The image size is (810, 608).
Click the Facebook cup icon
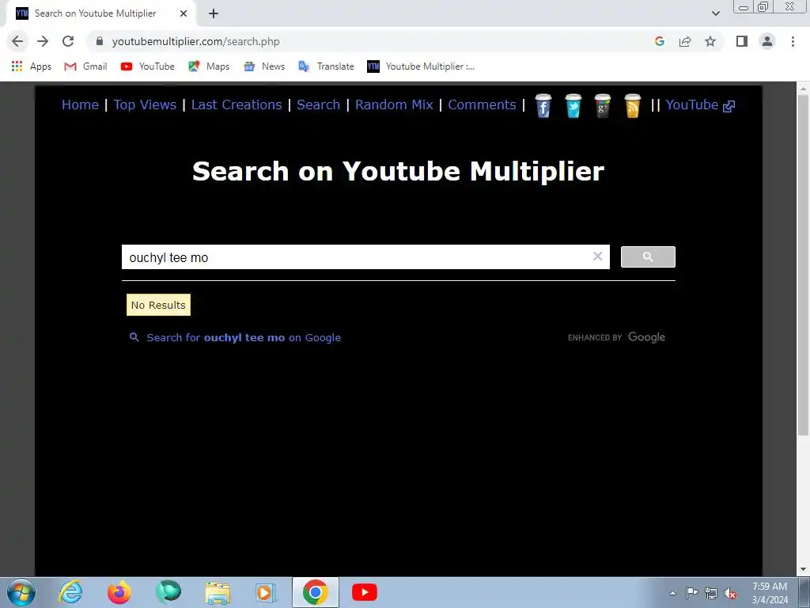(x=543, y=106)
